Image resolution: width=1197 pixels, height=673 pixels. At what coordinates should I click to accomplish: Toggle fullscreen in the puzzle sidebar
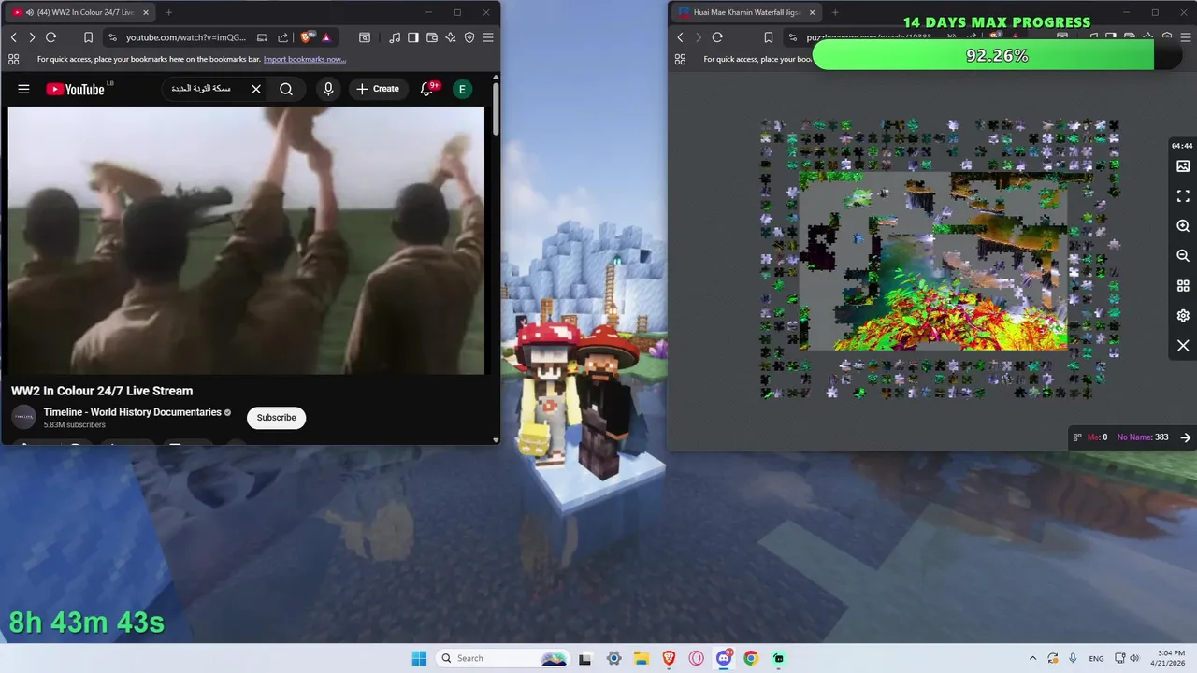[x=1183, y=196]
